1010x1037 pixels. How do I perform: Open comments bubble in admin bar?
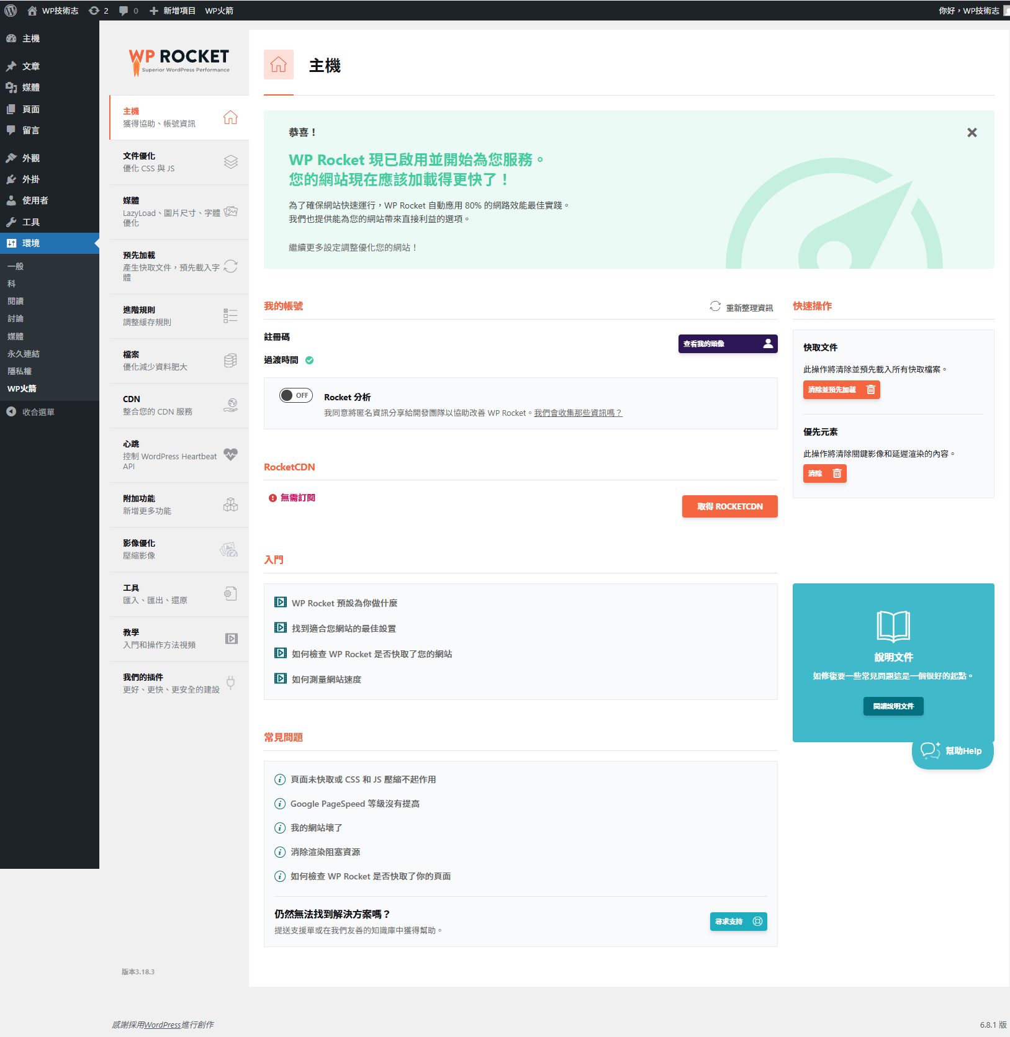pyautogui.click(x=129, y=11)
